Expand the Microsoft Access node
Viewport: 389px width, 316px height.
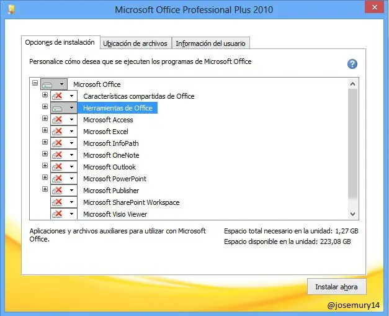point(45,118)
